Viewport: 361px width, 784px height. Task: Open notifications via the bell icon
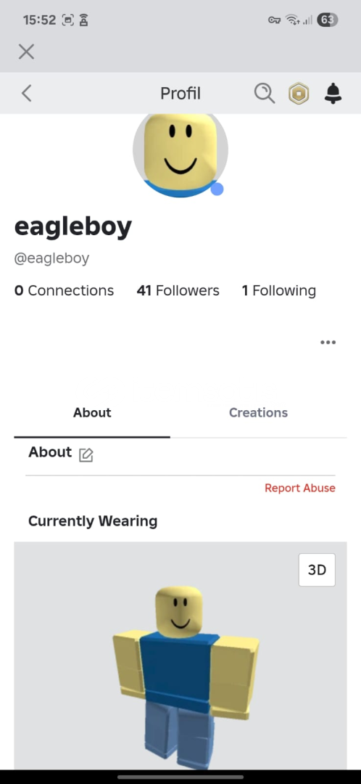pos(333,94)
